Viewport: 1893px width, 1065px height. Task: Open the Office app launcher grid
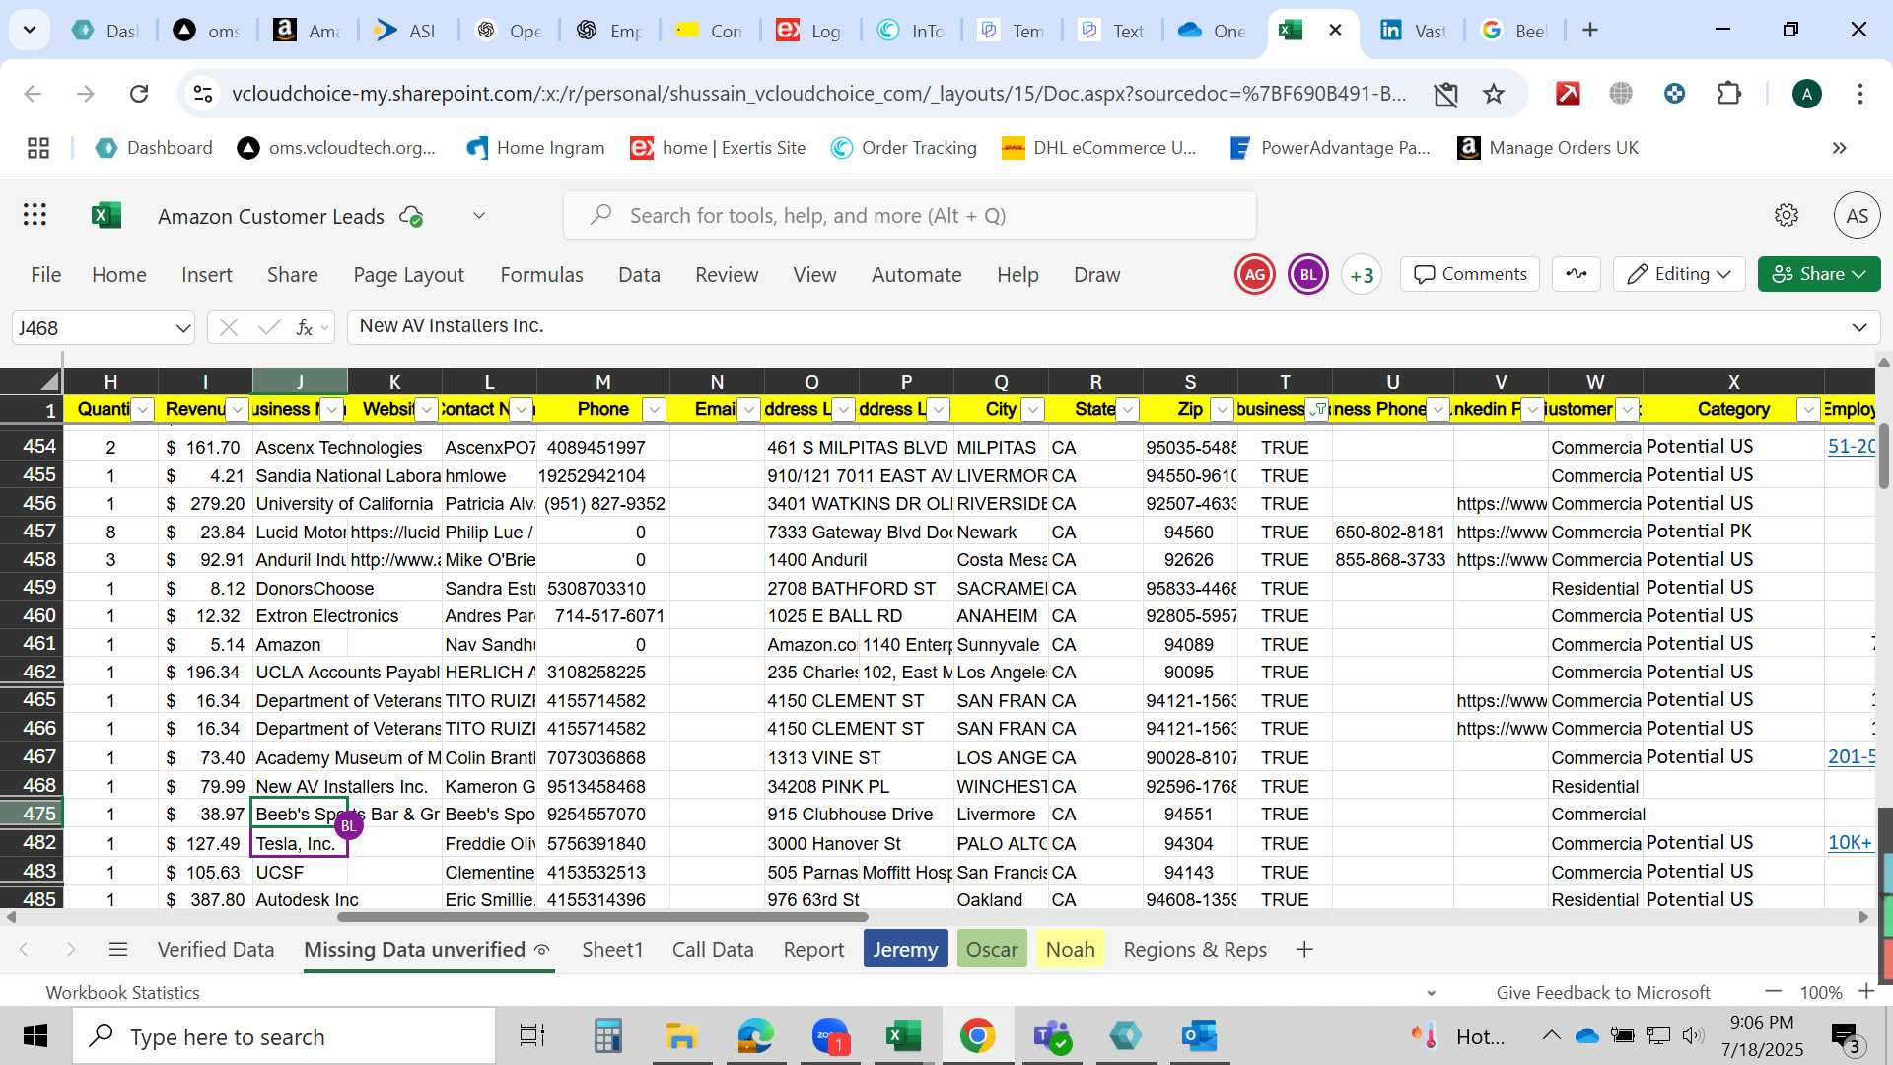[35, 215]
